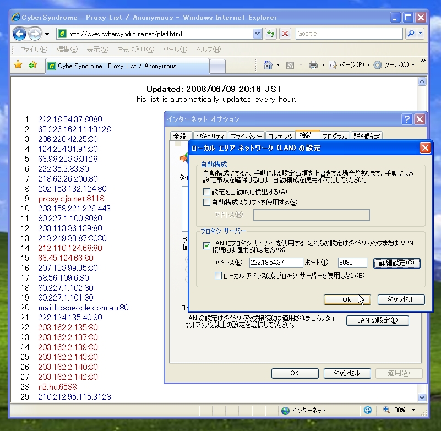Open the ヘルプ(H) menu
Image resolution: width=441 pixels, height=431 pixels.
(209, 50)
